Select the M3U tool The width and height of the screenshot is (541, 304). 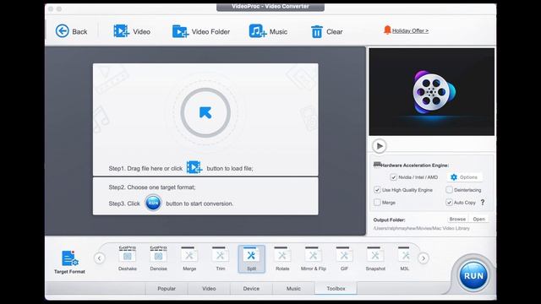tap(405, 258)
